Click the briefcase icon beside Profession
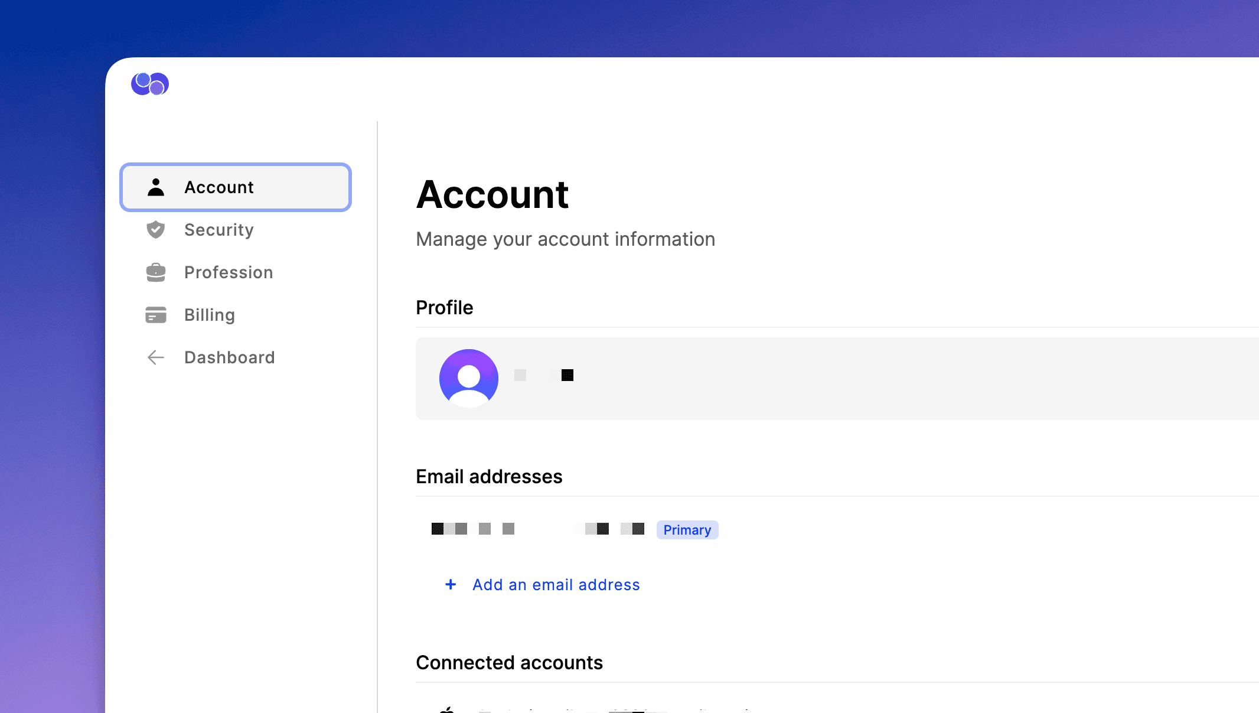The height and width of the screenshot is (713, 1259). 156,272
